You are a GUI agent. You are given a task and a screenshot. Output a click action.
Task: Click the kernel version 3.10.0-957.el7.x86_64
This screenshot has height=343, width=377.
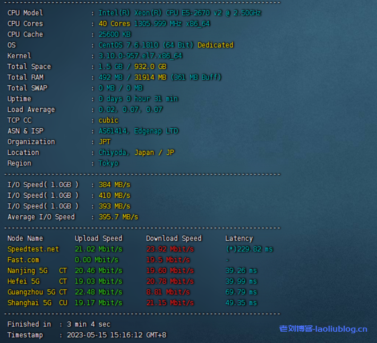(x=140, y=56)
